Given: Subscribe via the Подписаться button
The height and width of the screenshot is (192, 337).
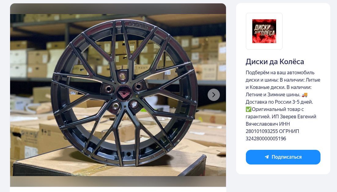Looking at the screenshot, I should (283, 157).
